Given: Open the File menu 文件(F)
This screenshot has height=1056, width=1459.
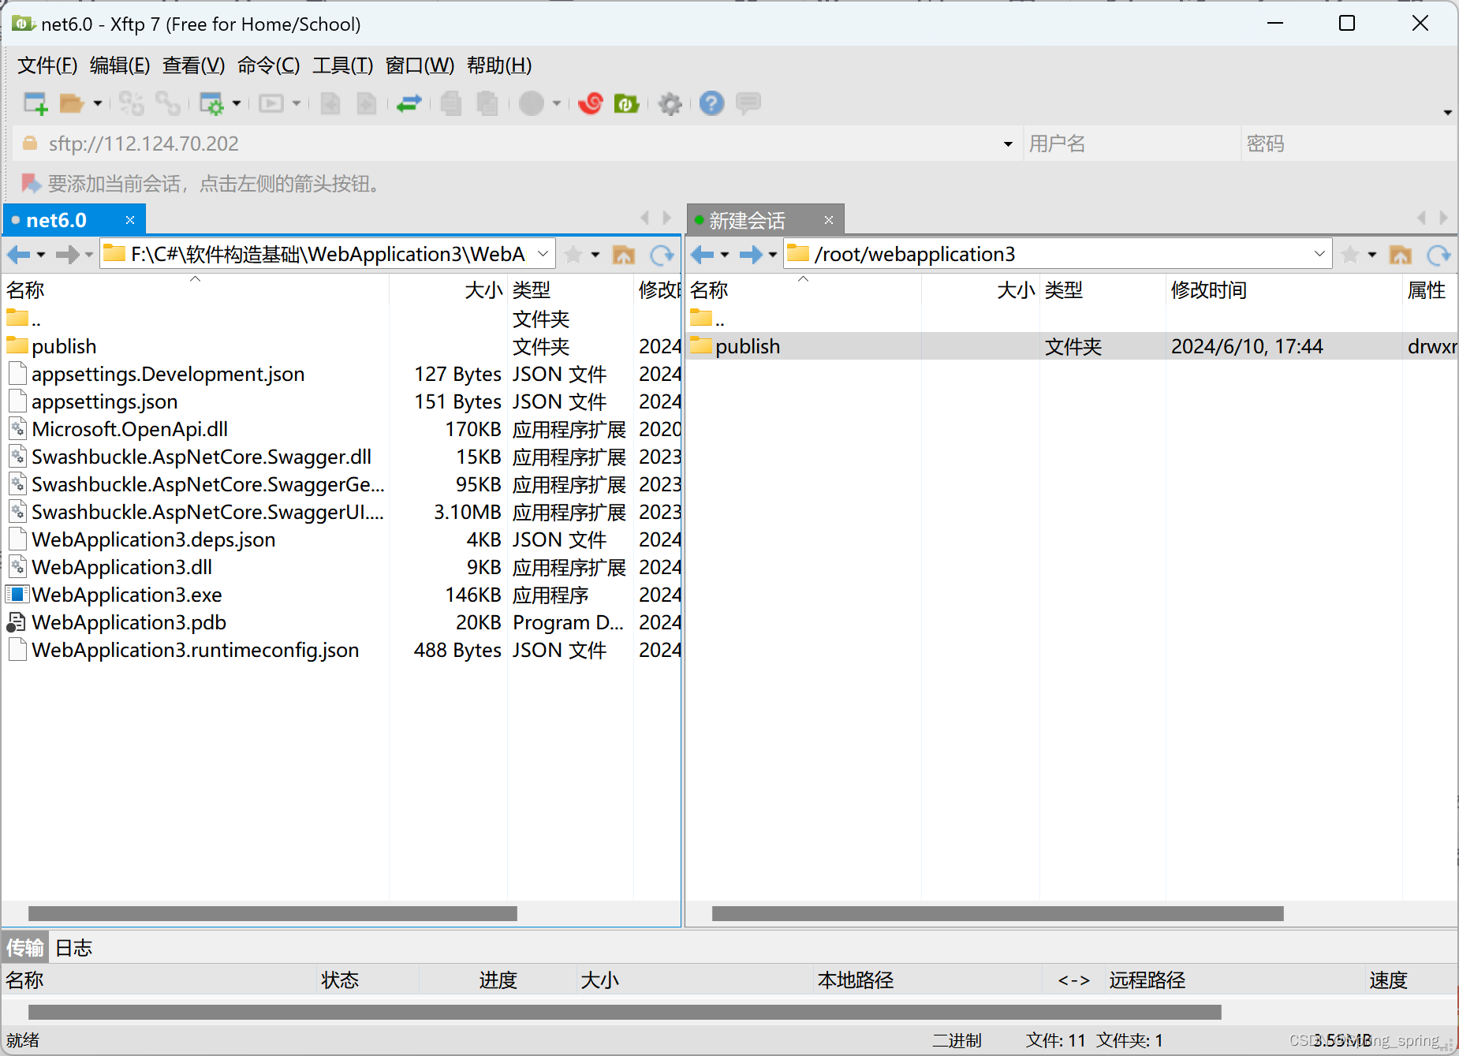Looking at the screenshot, I should tap(47, 65).
